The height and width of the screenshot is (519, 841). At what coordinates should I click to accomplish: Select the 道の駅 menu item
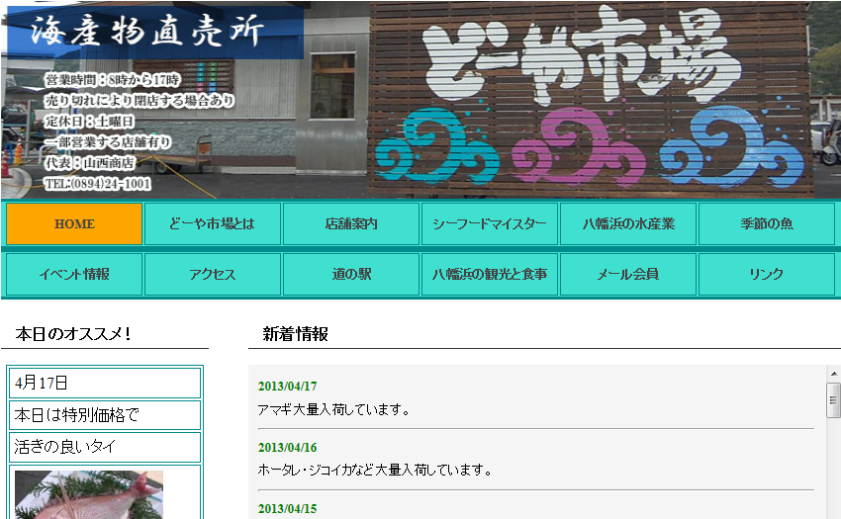(x=351, y=275)
